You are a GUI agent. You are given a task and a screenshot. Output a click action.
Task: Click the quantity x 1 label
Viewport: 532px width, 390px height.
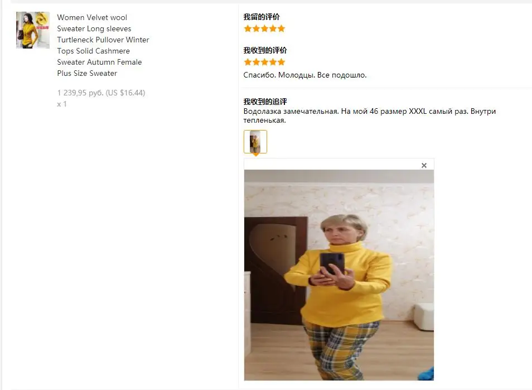(62, 104)
